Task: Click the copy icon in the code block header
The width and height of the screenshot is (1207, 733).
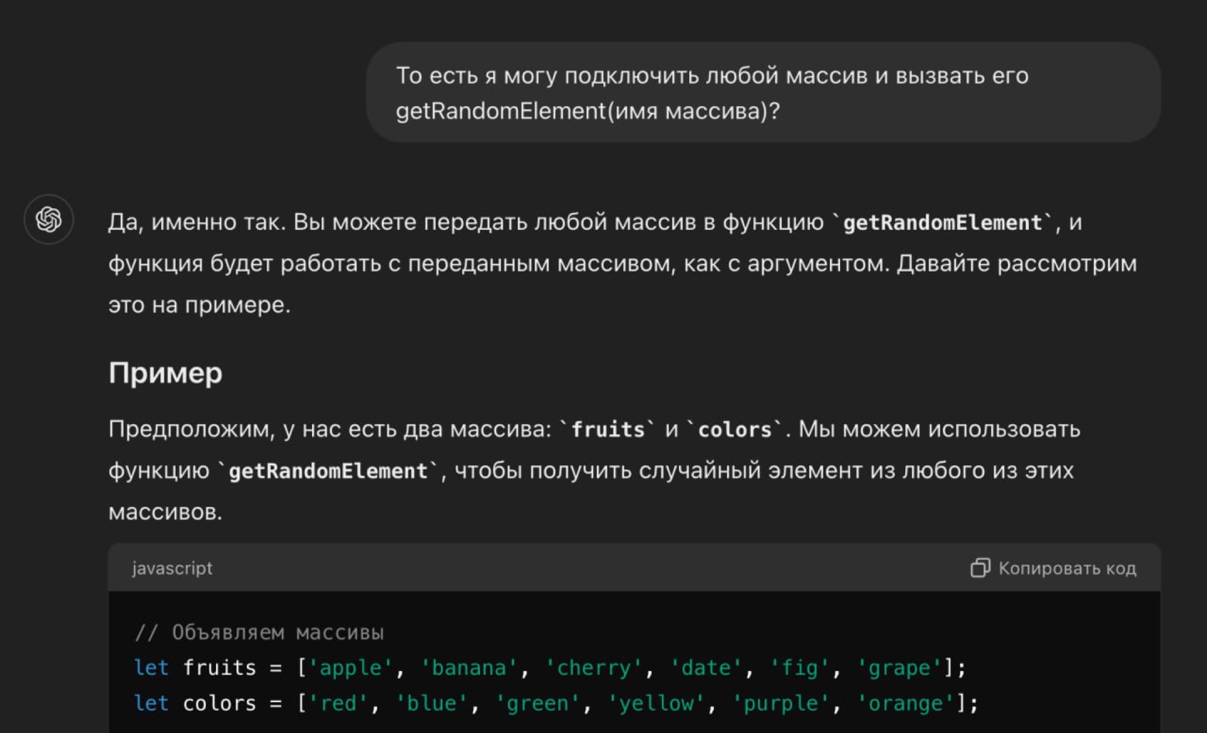Action: pos(980,568)
